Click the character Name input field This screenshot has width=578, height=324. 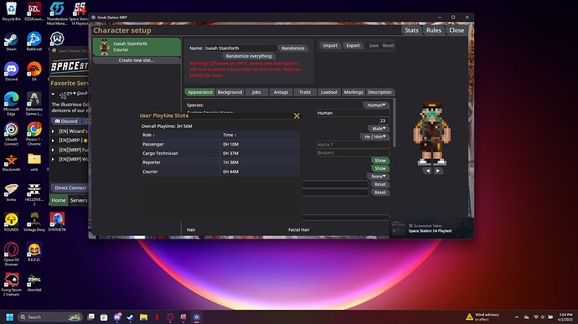[x=240, y=49]
